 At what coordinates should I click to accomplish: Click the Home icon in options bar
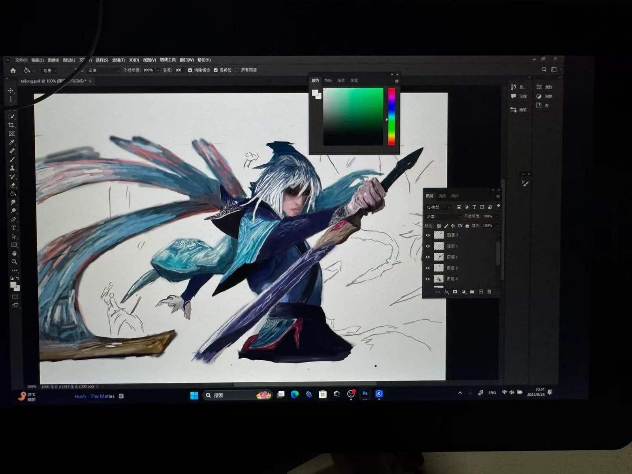click(x=13, y=70)
